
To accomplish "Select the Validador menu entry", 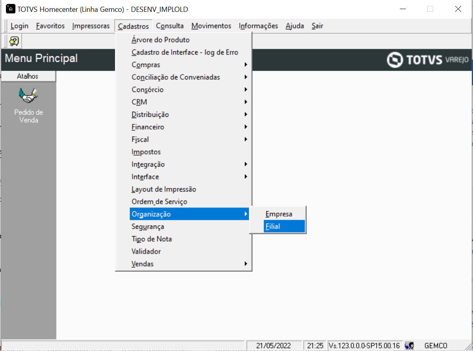I will [x=189, y=251].
